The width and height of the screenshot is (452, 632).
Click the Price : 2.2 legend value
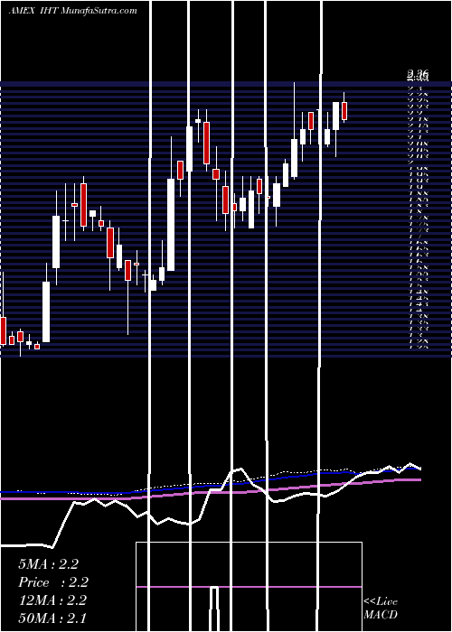[x=53, y=582]
